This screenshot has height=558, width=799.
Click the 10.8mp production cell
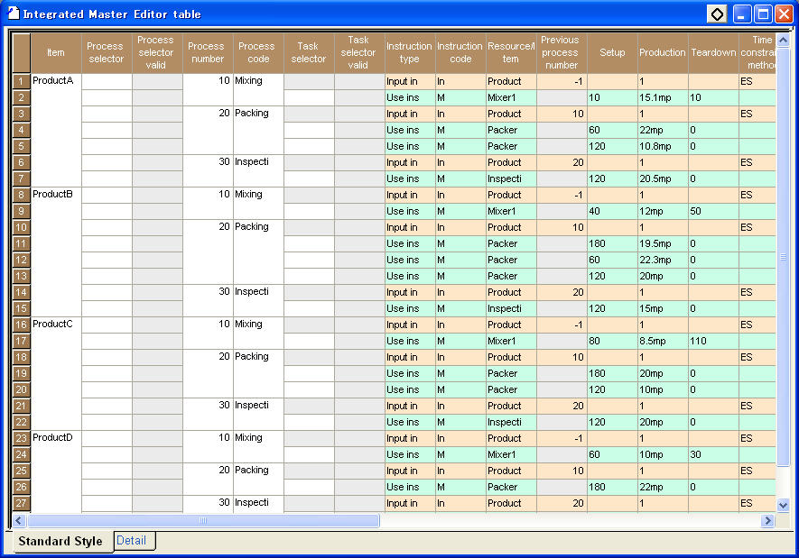click(x=663, y=147)
